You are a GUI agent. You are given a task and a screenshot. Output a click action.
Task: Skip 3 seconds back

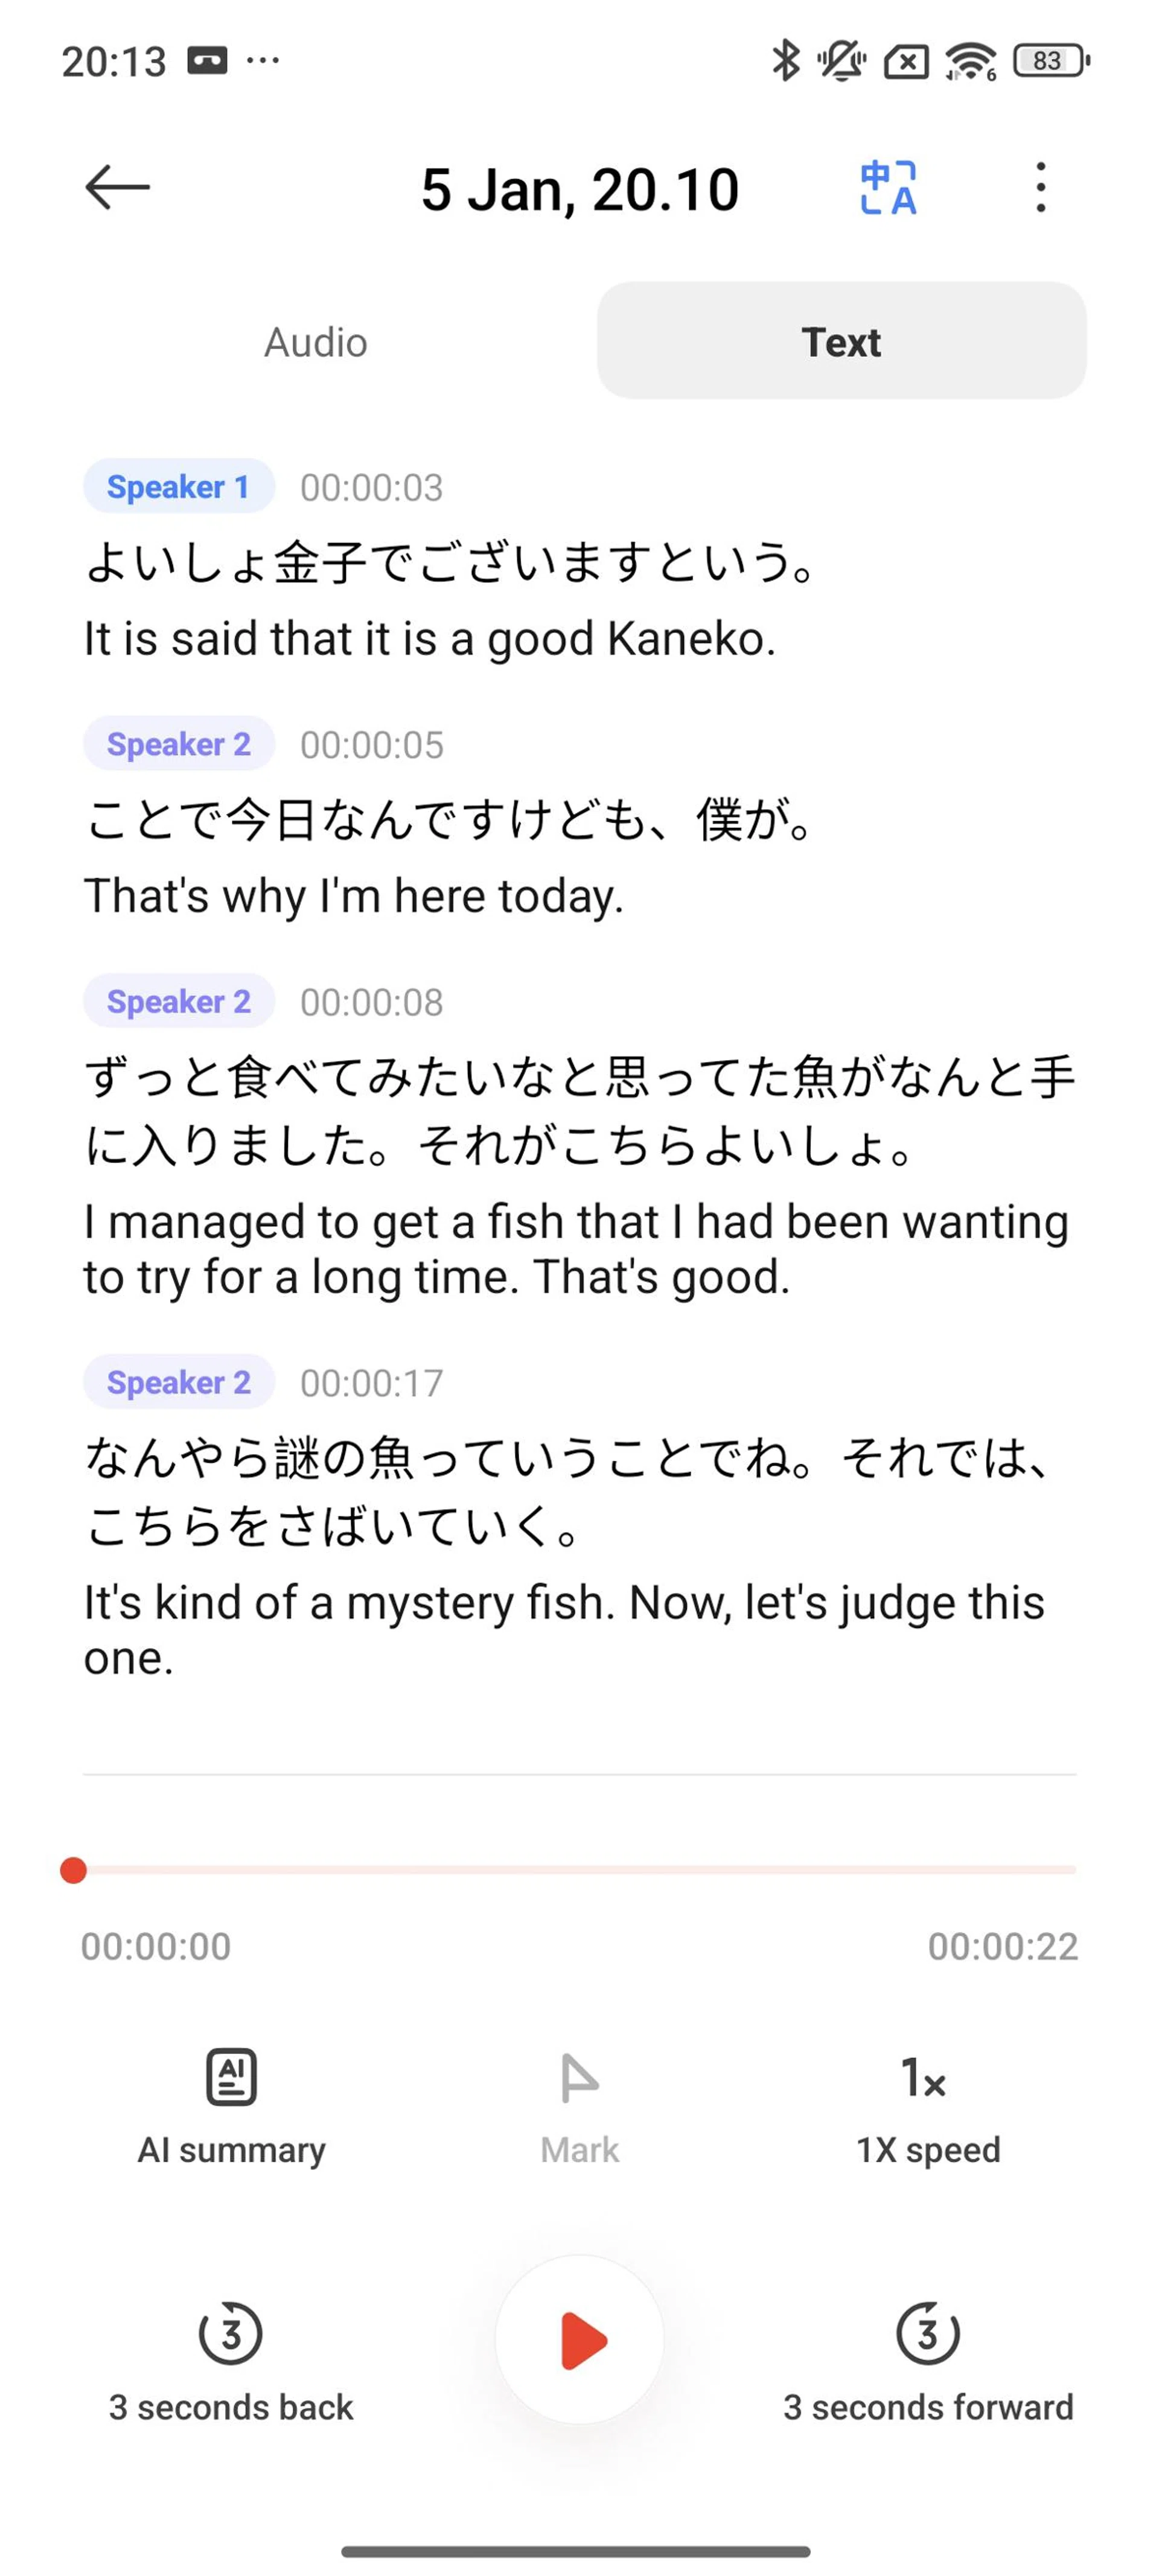pyautogui.click(x=231, y=2334)
